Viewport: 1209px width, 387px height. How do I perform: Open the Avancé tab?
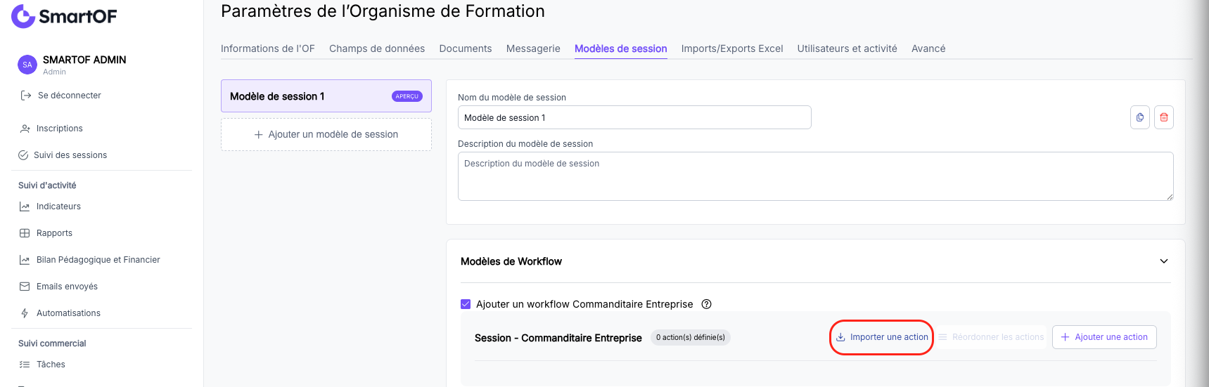coord(928,48)
